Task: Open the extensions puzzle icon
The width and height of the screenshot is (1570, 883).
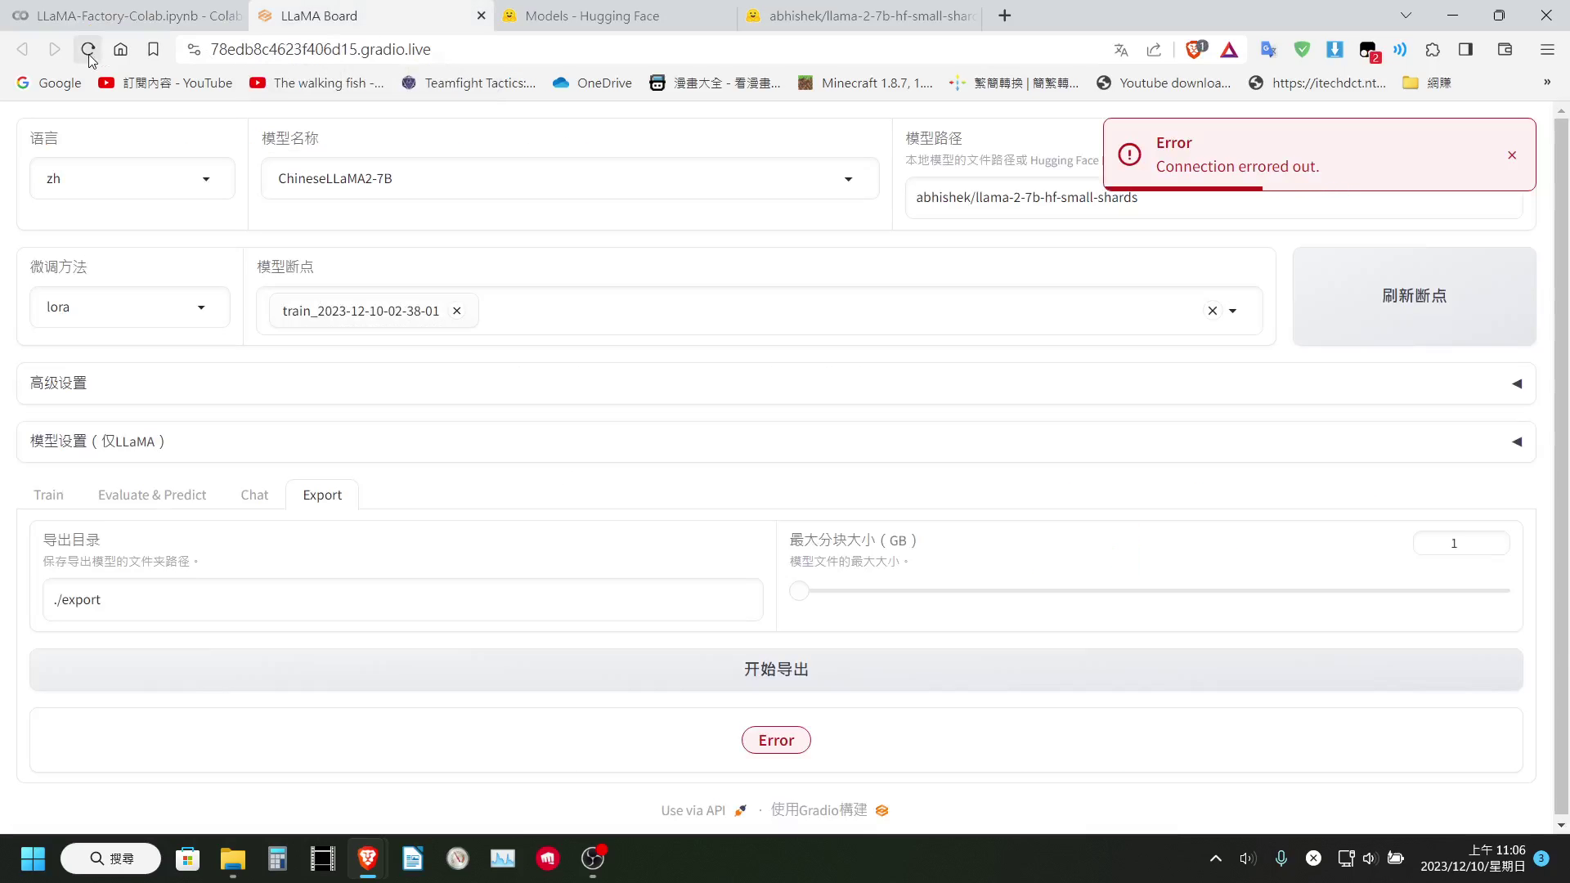Action: click(1433, 50)
